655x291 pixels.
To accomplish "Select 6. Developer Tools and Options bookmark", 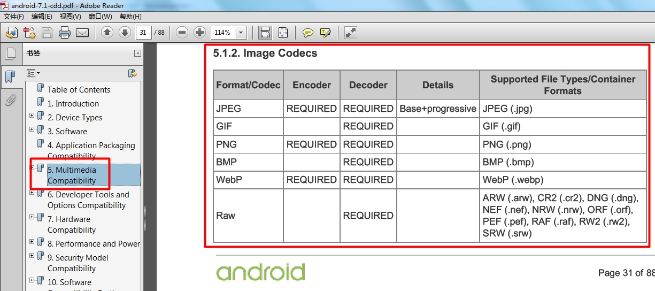I will pos(88,200).
